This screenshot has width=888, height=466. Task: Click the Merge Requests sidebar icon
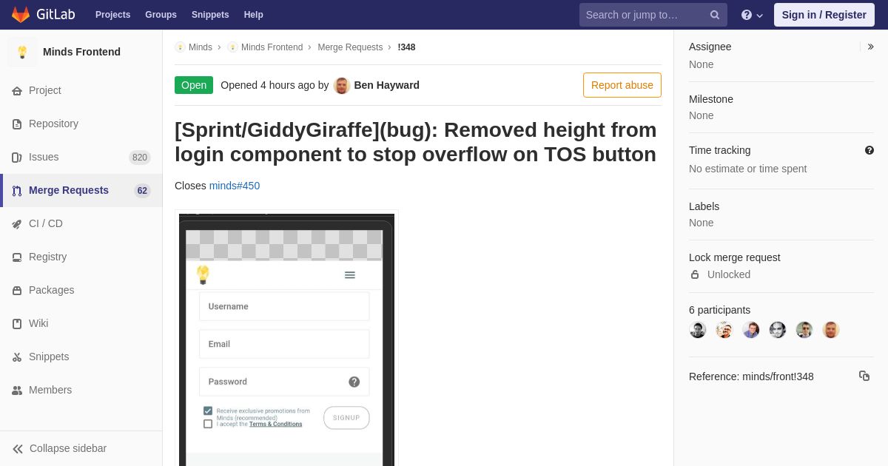17,191
